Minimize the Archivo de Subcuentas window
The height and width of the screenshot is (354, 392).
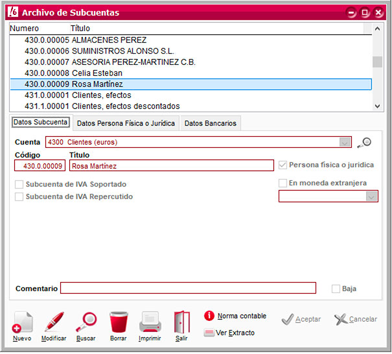(351, 12)
